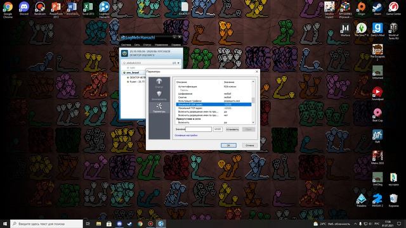Image resolution: width=406 pixels, height=228 pixels.
Task: Click the settings list scroll-up arrow
Action: point(253,82)
